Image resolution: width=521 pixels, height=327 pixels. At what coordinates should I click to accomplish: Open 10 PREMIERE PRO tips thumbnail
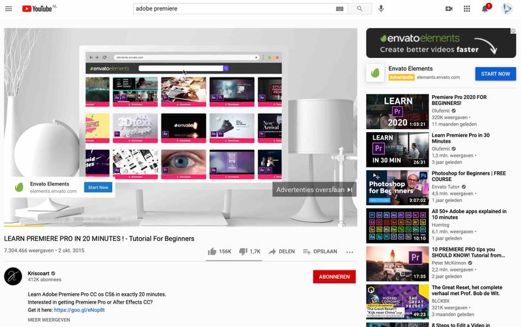397,264
